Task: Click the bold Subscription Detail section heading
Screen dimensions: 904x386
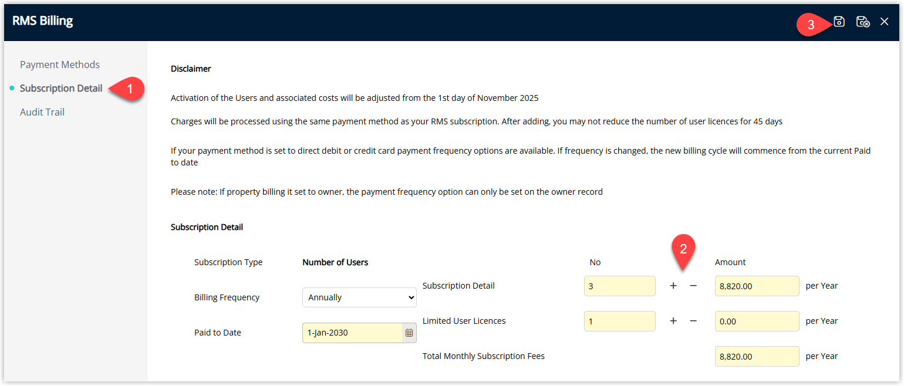Action: point(207,227)
